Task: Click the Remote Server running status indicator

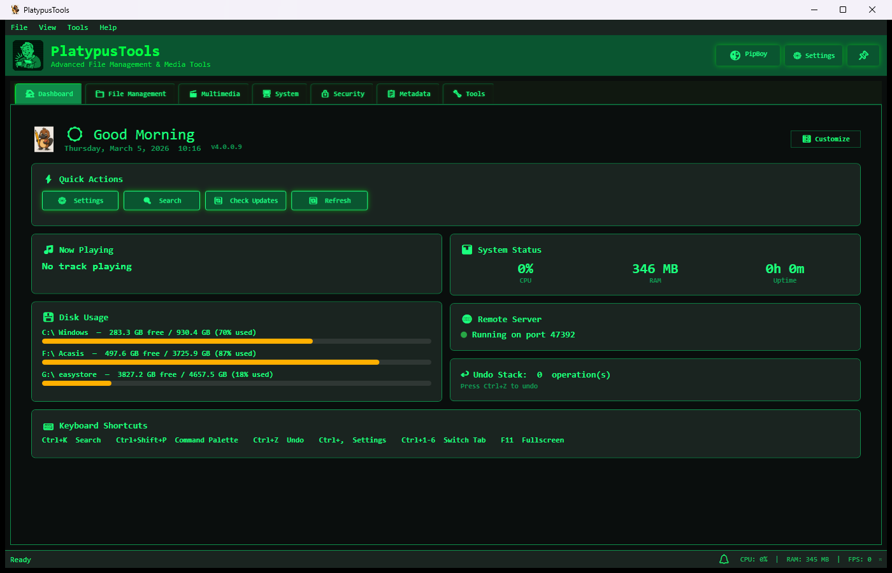Action: pos(464,334)
